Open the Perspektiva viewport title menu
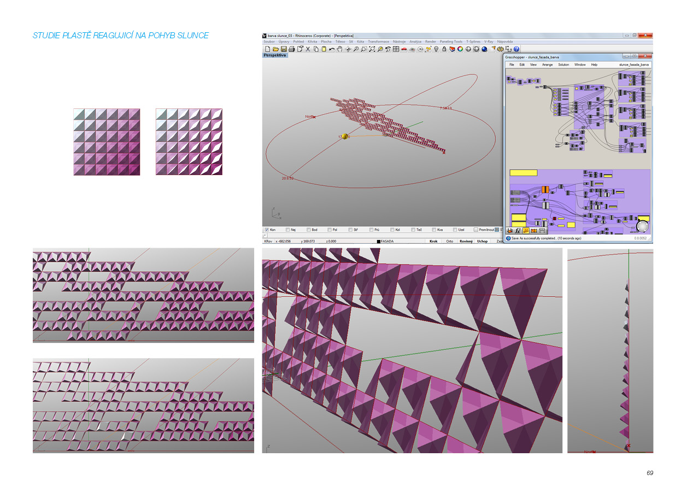 275,55
